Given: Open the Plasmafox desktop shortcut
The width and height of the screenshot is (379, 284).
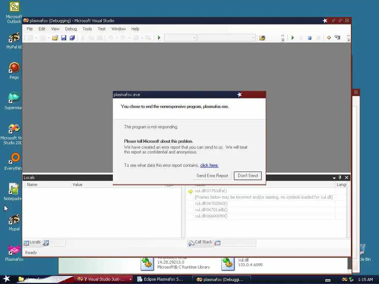Looking at the screenshot, I should [x=14, y=253].
